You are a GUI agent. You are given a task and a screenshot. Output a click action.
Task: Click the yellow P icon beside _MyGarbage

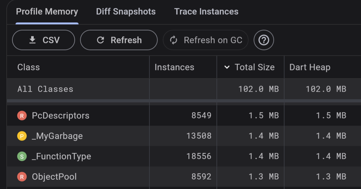[x=22, y=136]
